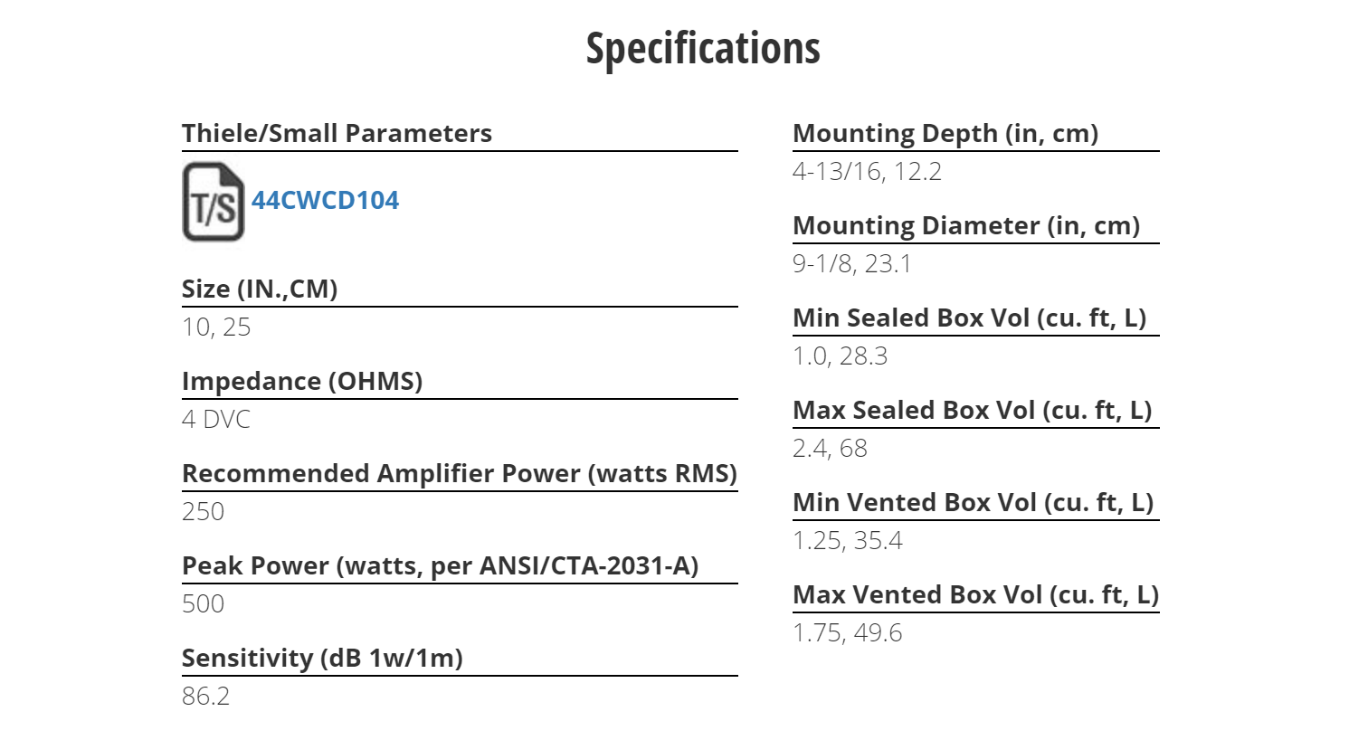Screen dimensions: 1368x740
Task: Select the 250 watts RMS value
Action: tap(203, 512)
